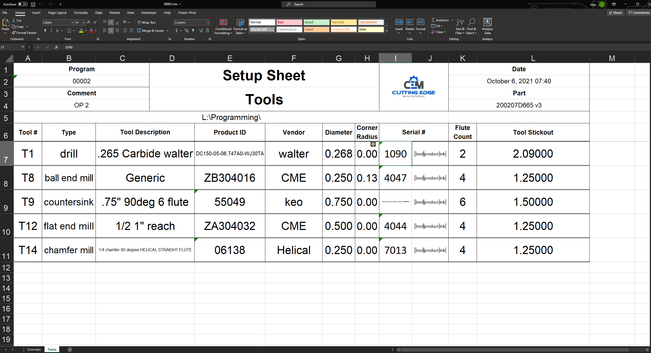Image resolution: width=651 pixels, height=353 pixels.
Task: Click inside the formula bar
Action: (x=154, y=47)
